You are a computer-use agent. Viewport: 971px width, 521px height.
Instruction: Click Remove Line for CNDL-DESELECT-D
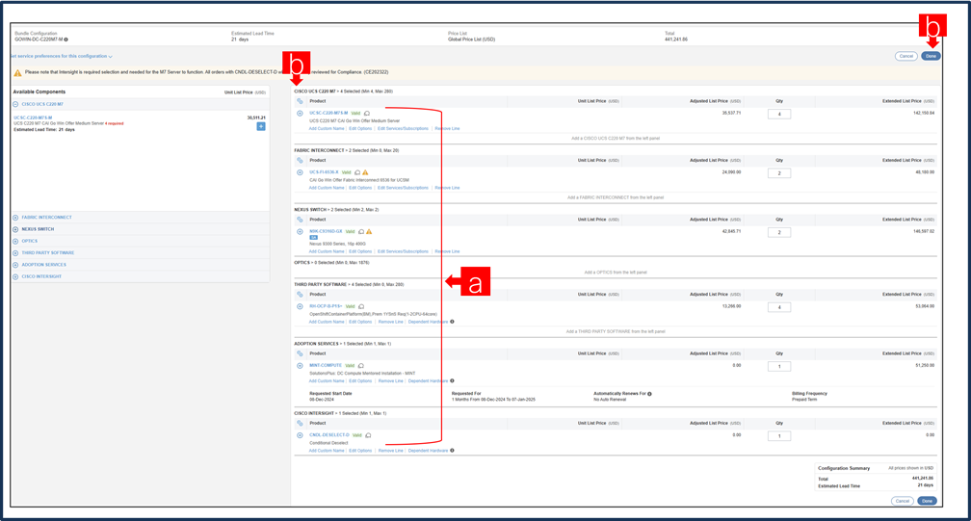point(391,451)
